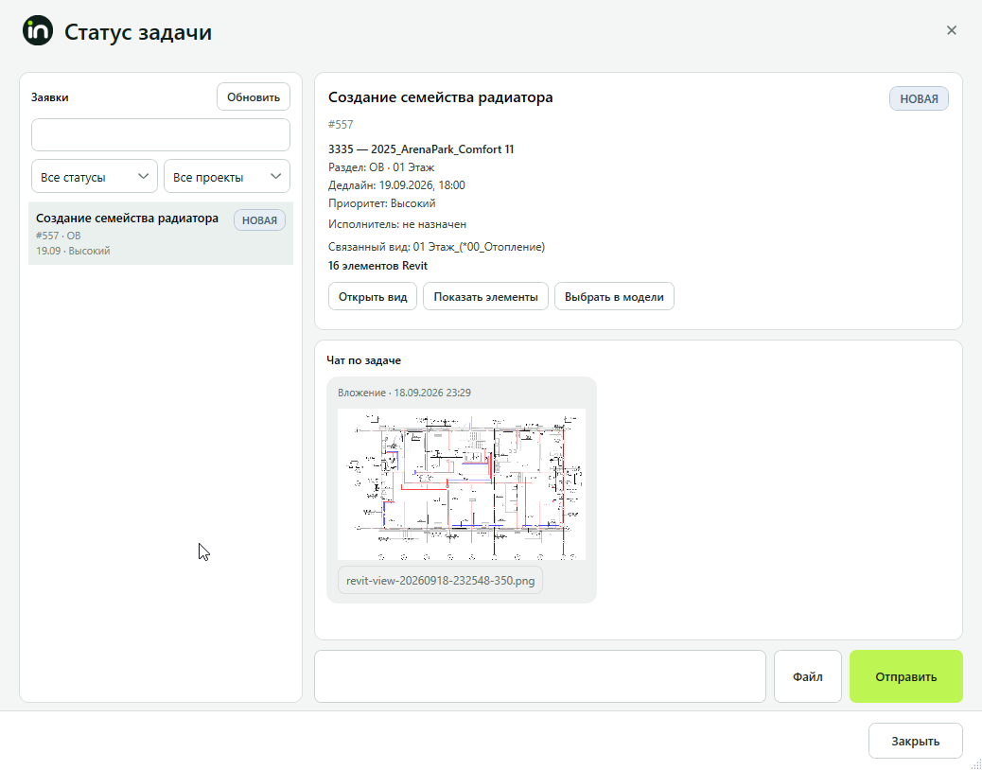Click the Раздел: ОВ · 01 Этаж line
The width and height of the screenshot is (982, 770).
tap(381, 167)
